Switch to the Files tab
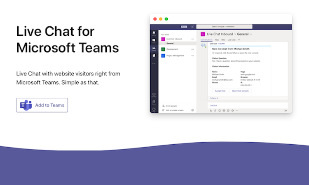The width and height of the screenshot is (309, 185). click(x=217, y=40)
